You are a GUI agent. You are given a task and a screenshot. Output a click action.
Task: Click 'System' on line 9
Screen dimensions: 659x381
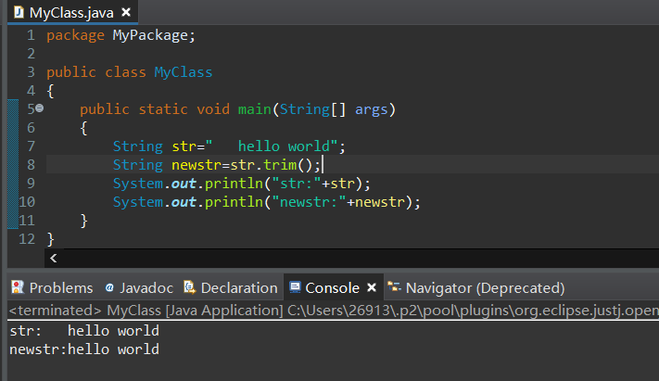[x=138, y=184]
